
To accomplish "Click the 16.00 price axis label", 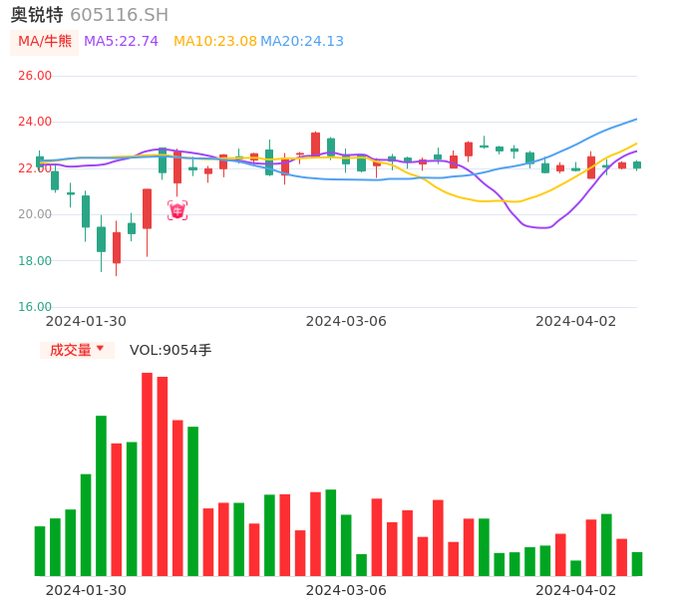I will tap(35, 307).
